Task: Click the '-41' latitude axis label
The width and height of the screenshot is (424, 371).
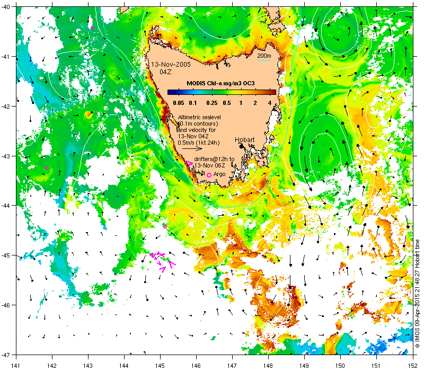Action: pyautogui.click(x=6, y=57)
